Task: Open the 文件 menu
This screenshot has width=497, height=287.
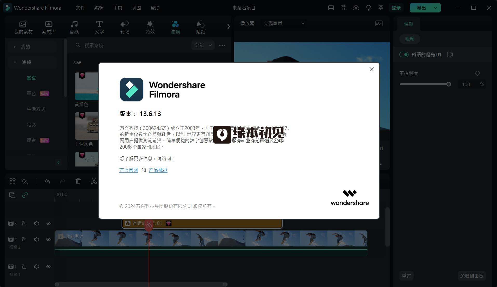Action: [x=80, y=8]
